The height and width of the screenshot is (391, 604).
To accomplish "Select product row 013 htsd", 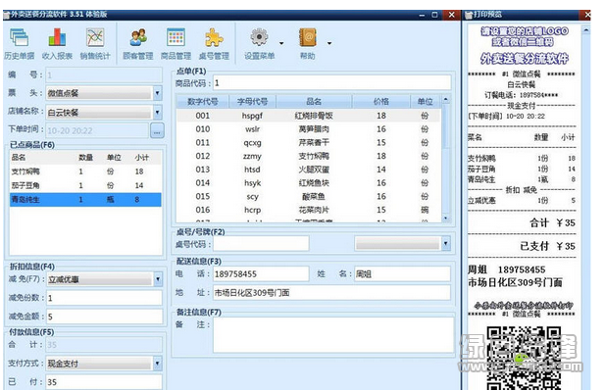I will point(308,170).
